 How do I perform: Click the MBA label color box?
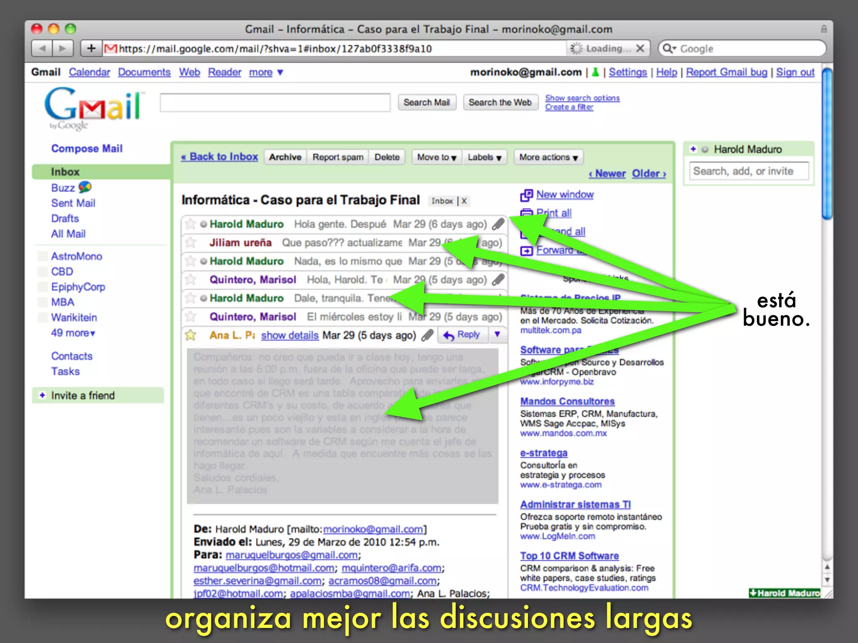(x=42, y=302)
